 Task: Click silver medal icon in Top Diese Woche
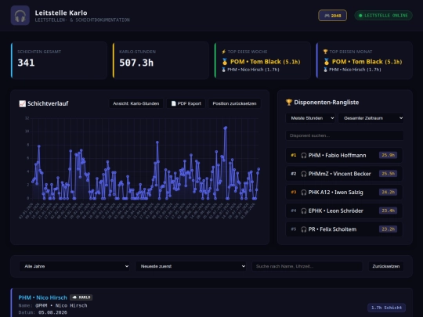pyautogui.click(x=223, y=70)
